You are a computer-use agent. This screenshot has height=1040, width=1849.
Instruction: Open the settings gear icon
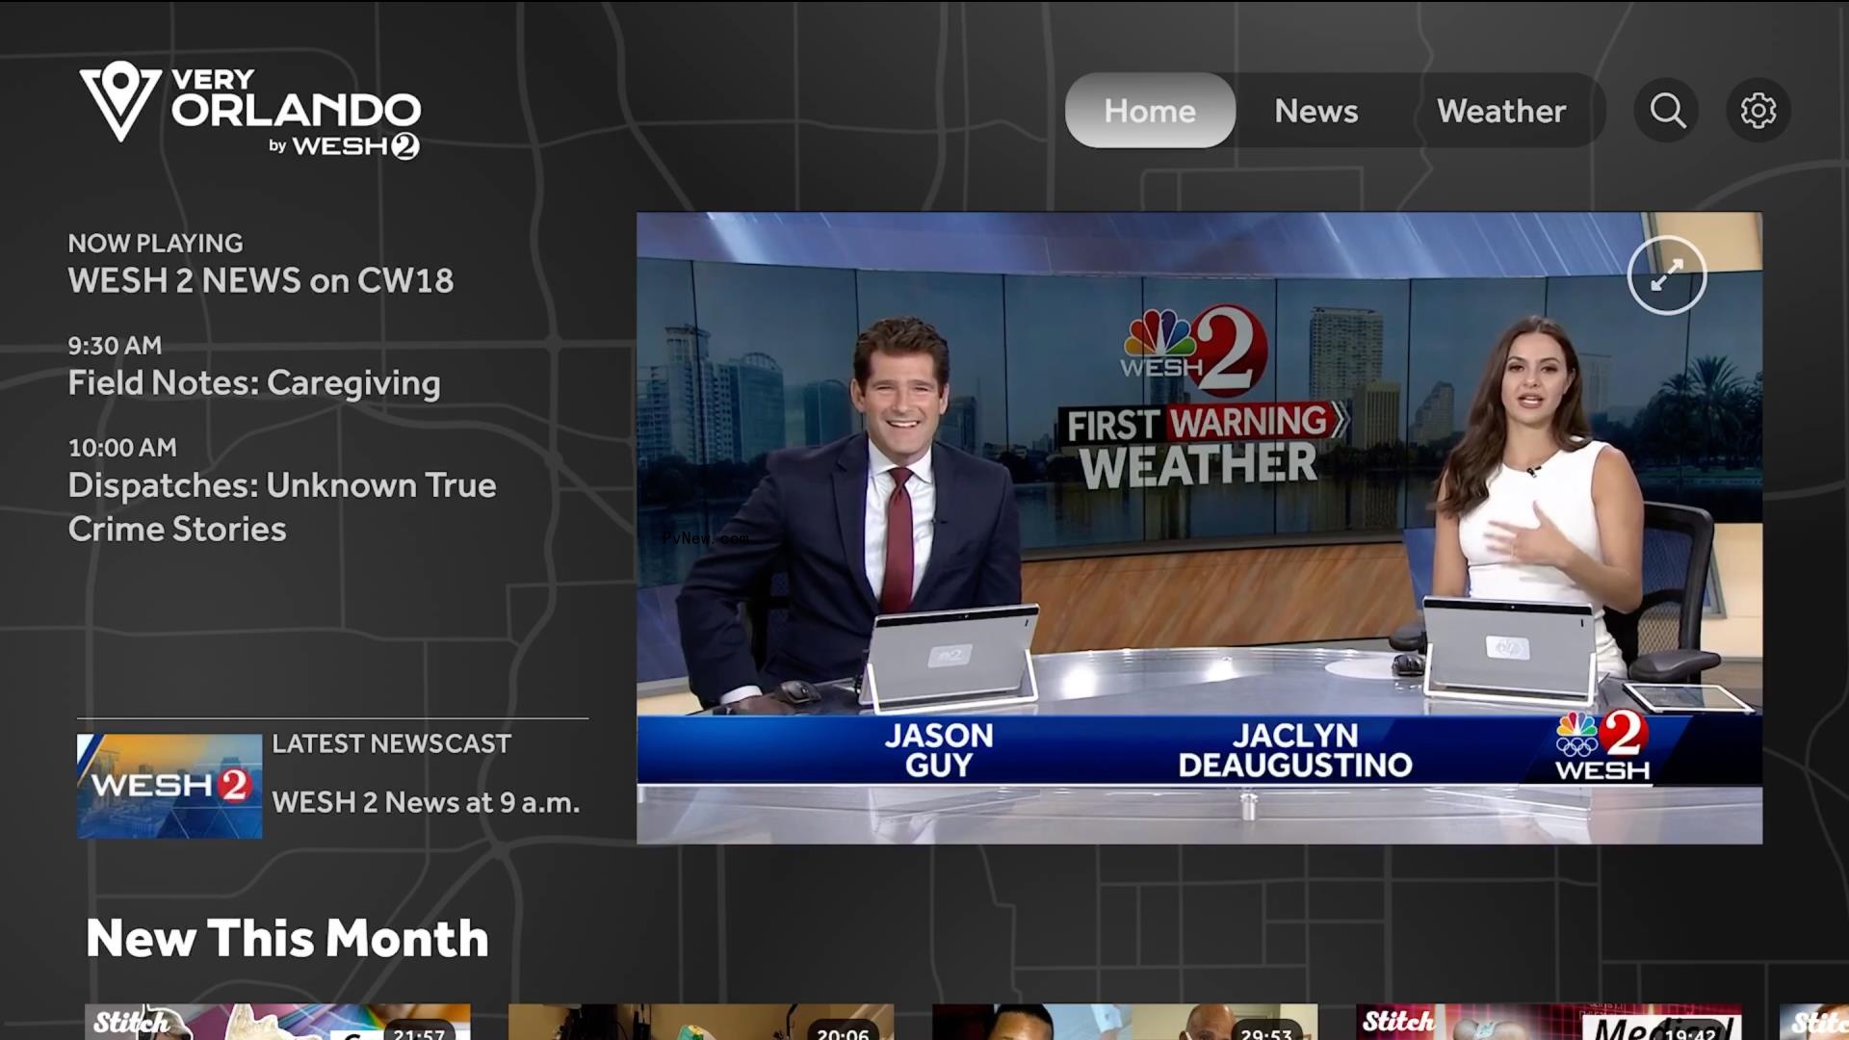coord(1758,111)
